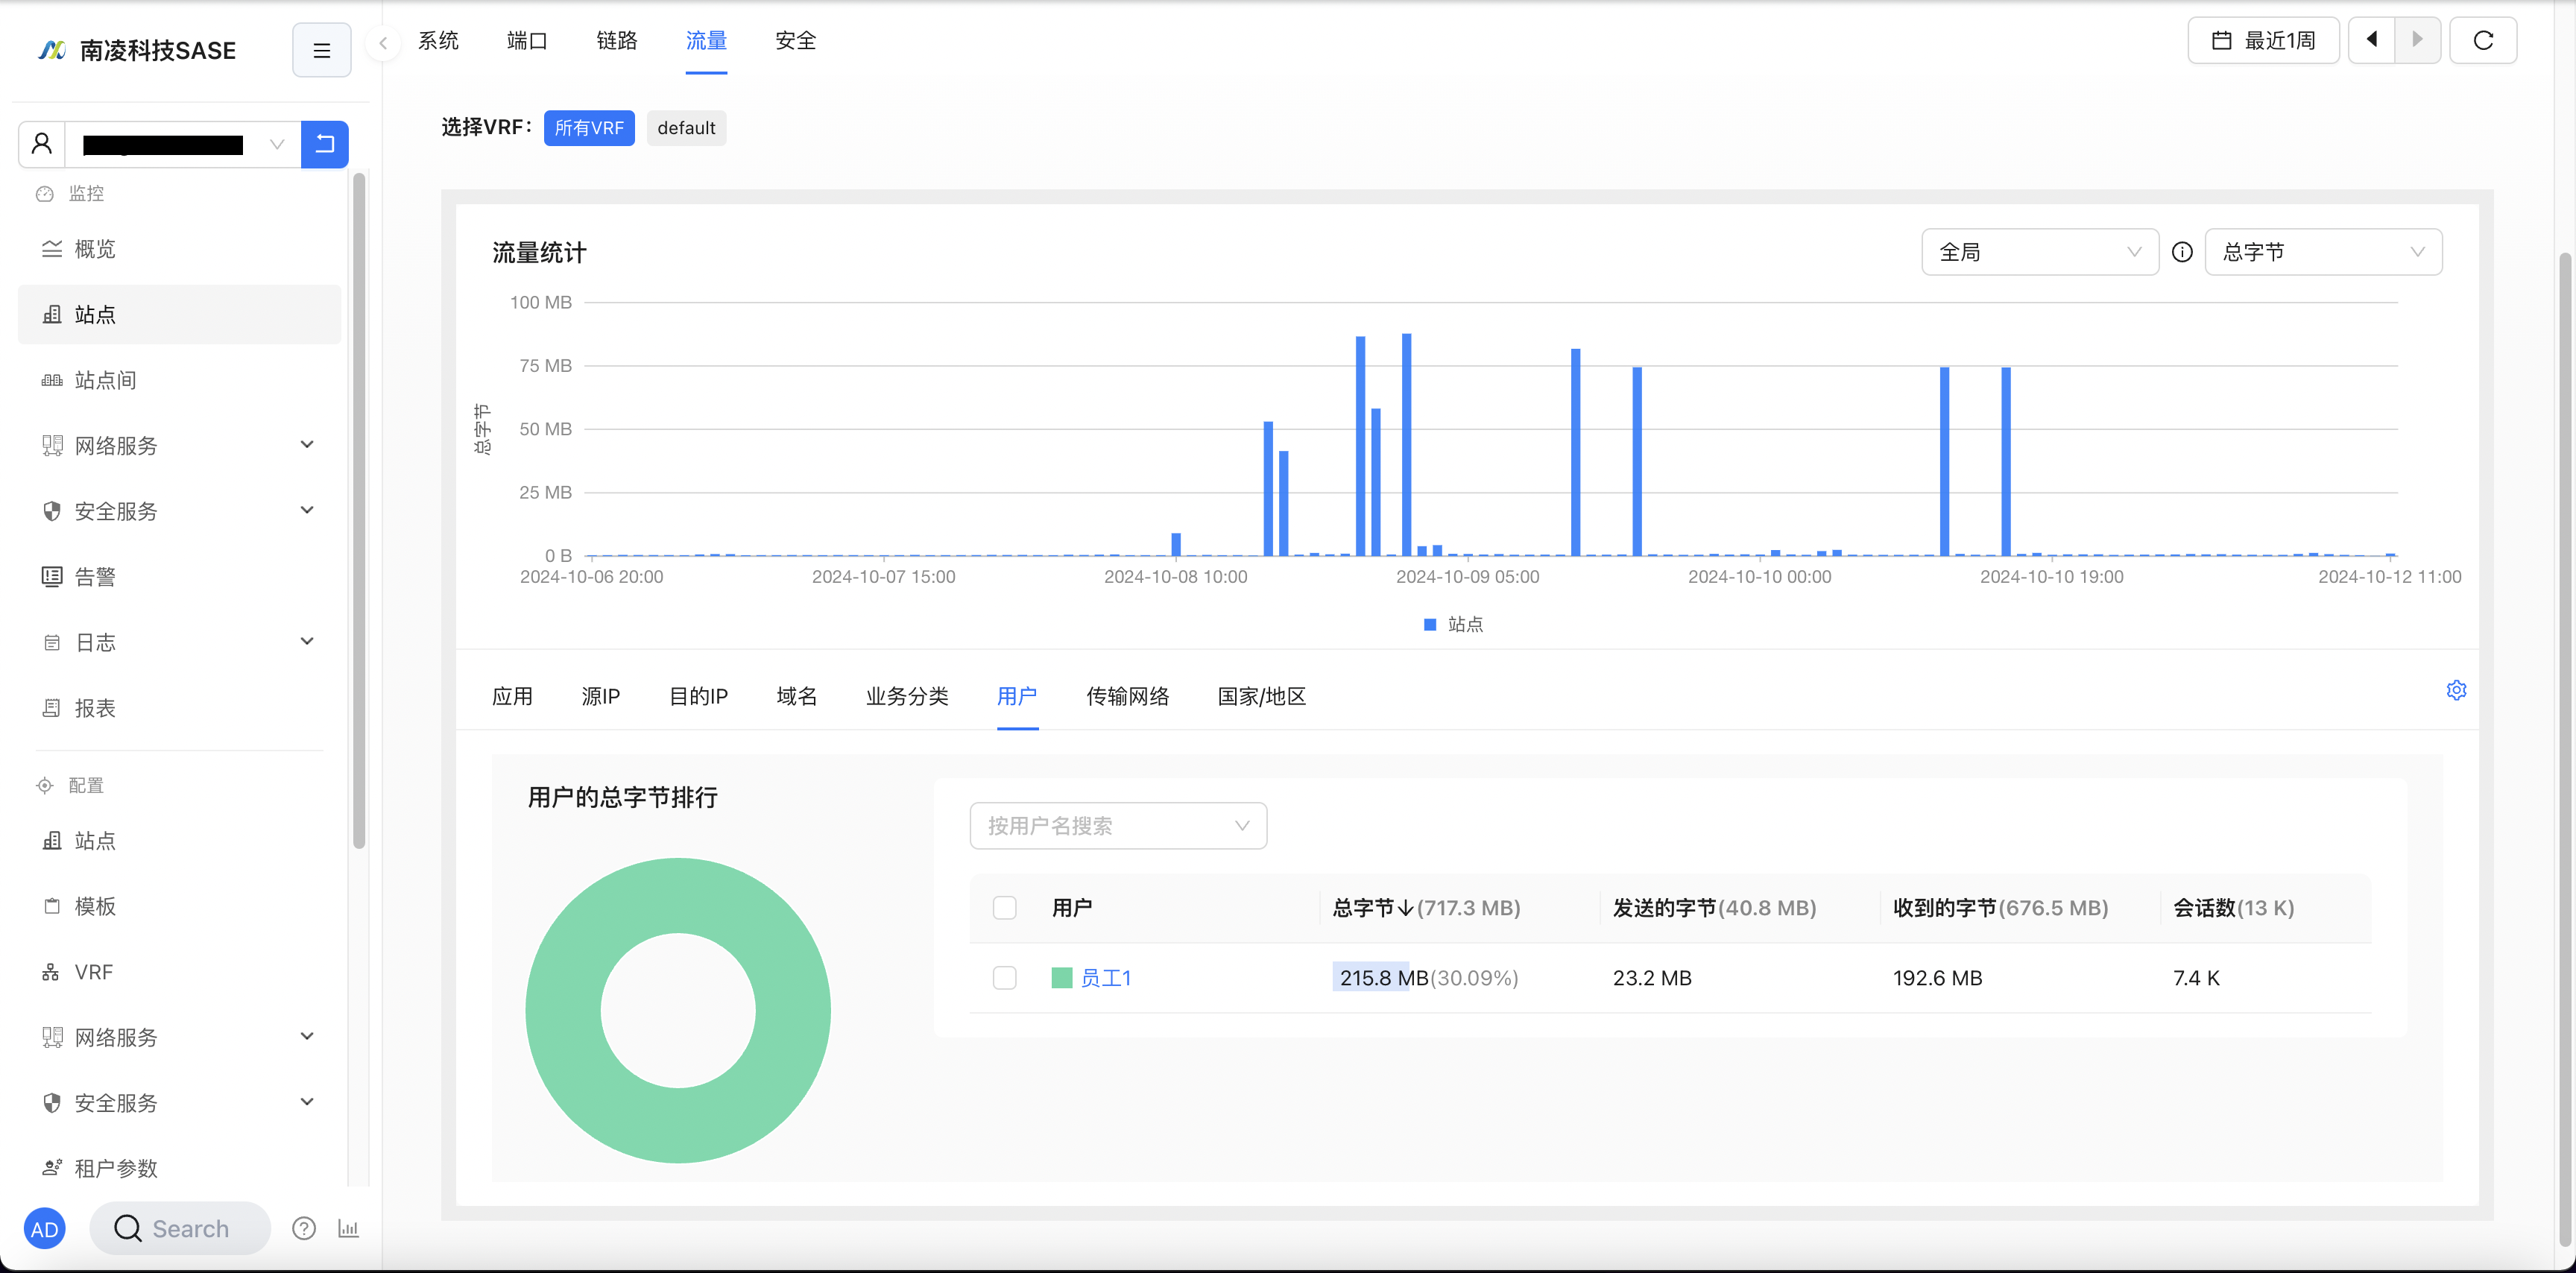Click the info icon next to 全局

[2182, 252]
